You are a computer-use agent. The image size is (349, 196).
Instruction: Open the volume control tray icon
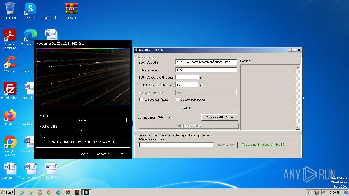point(310,192)
